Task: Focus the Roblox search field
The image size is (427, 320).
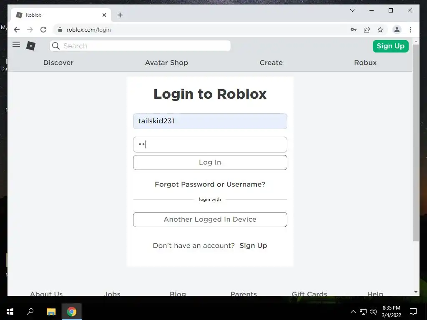Action: 140,46
